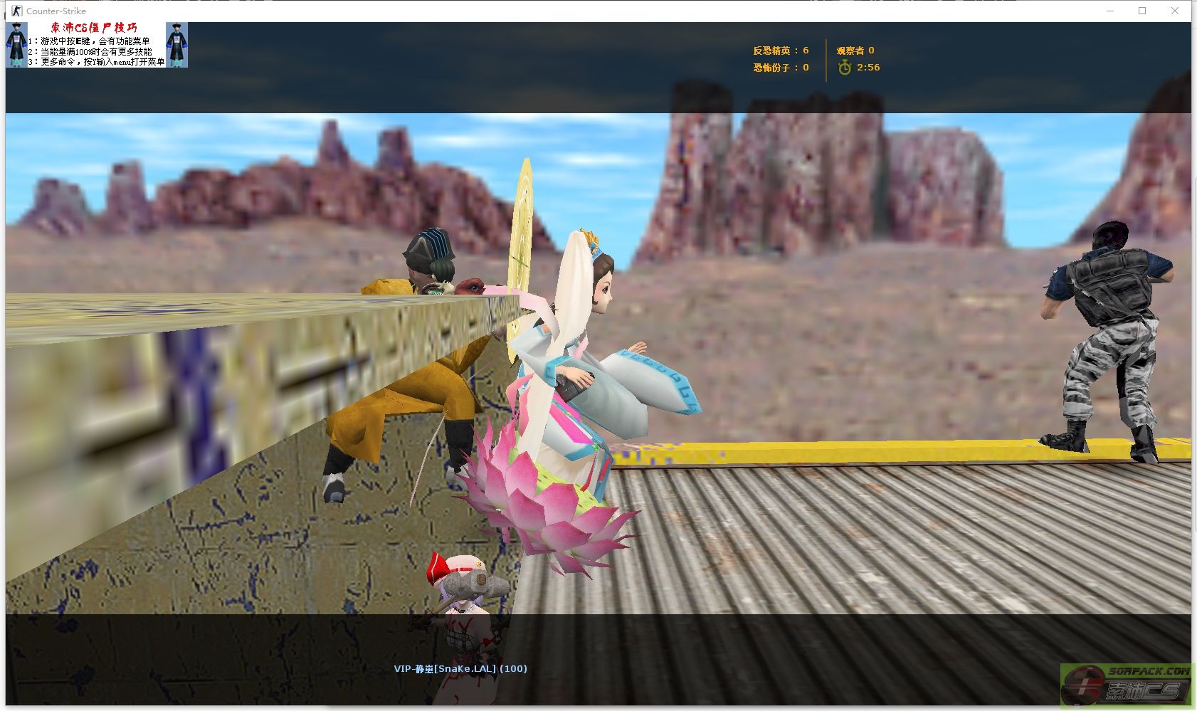The width and height of the screenshot is (1197, 711).
Task: Click the red tips banner heading
Action: [x=93, y=28]
